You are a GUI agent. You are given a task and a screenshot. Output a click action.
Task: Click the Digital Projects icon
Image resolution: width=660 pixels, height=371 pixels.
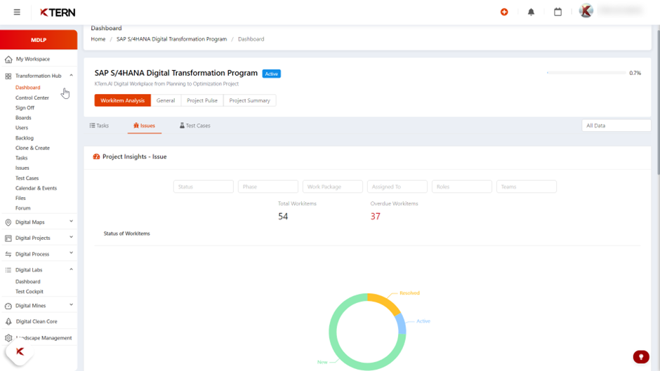(x=8, y=238)
